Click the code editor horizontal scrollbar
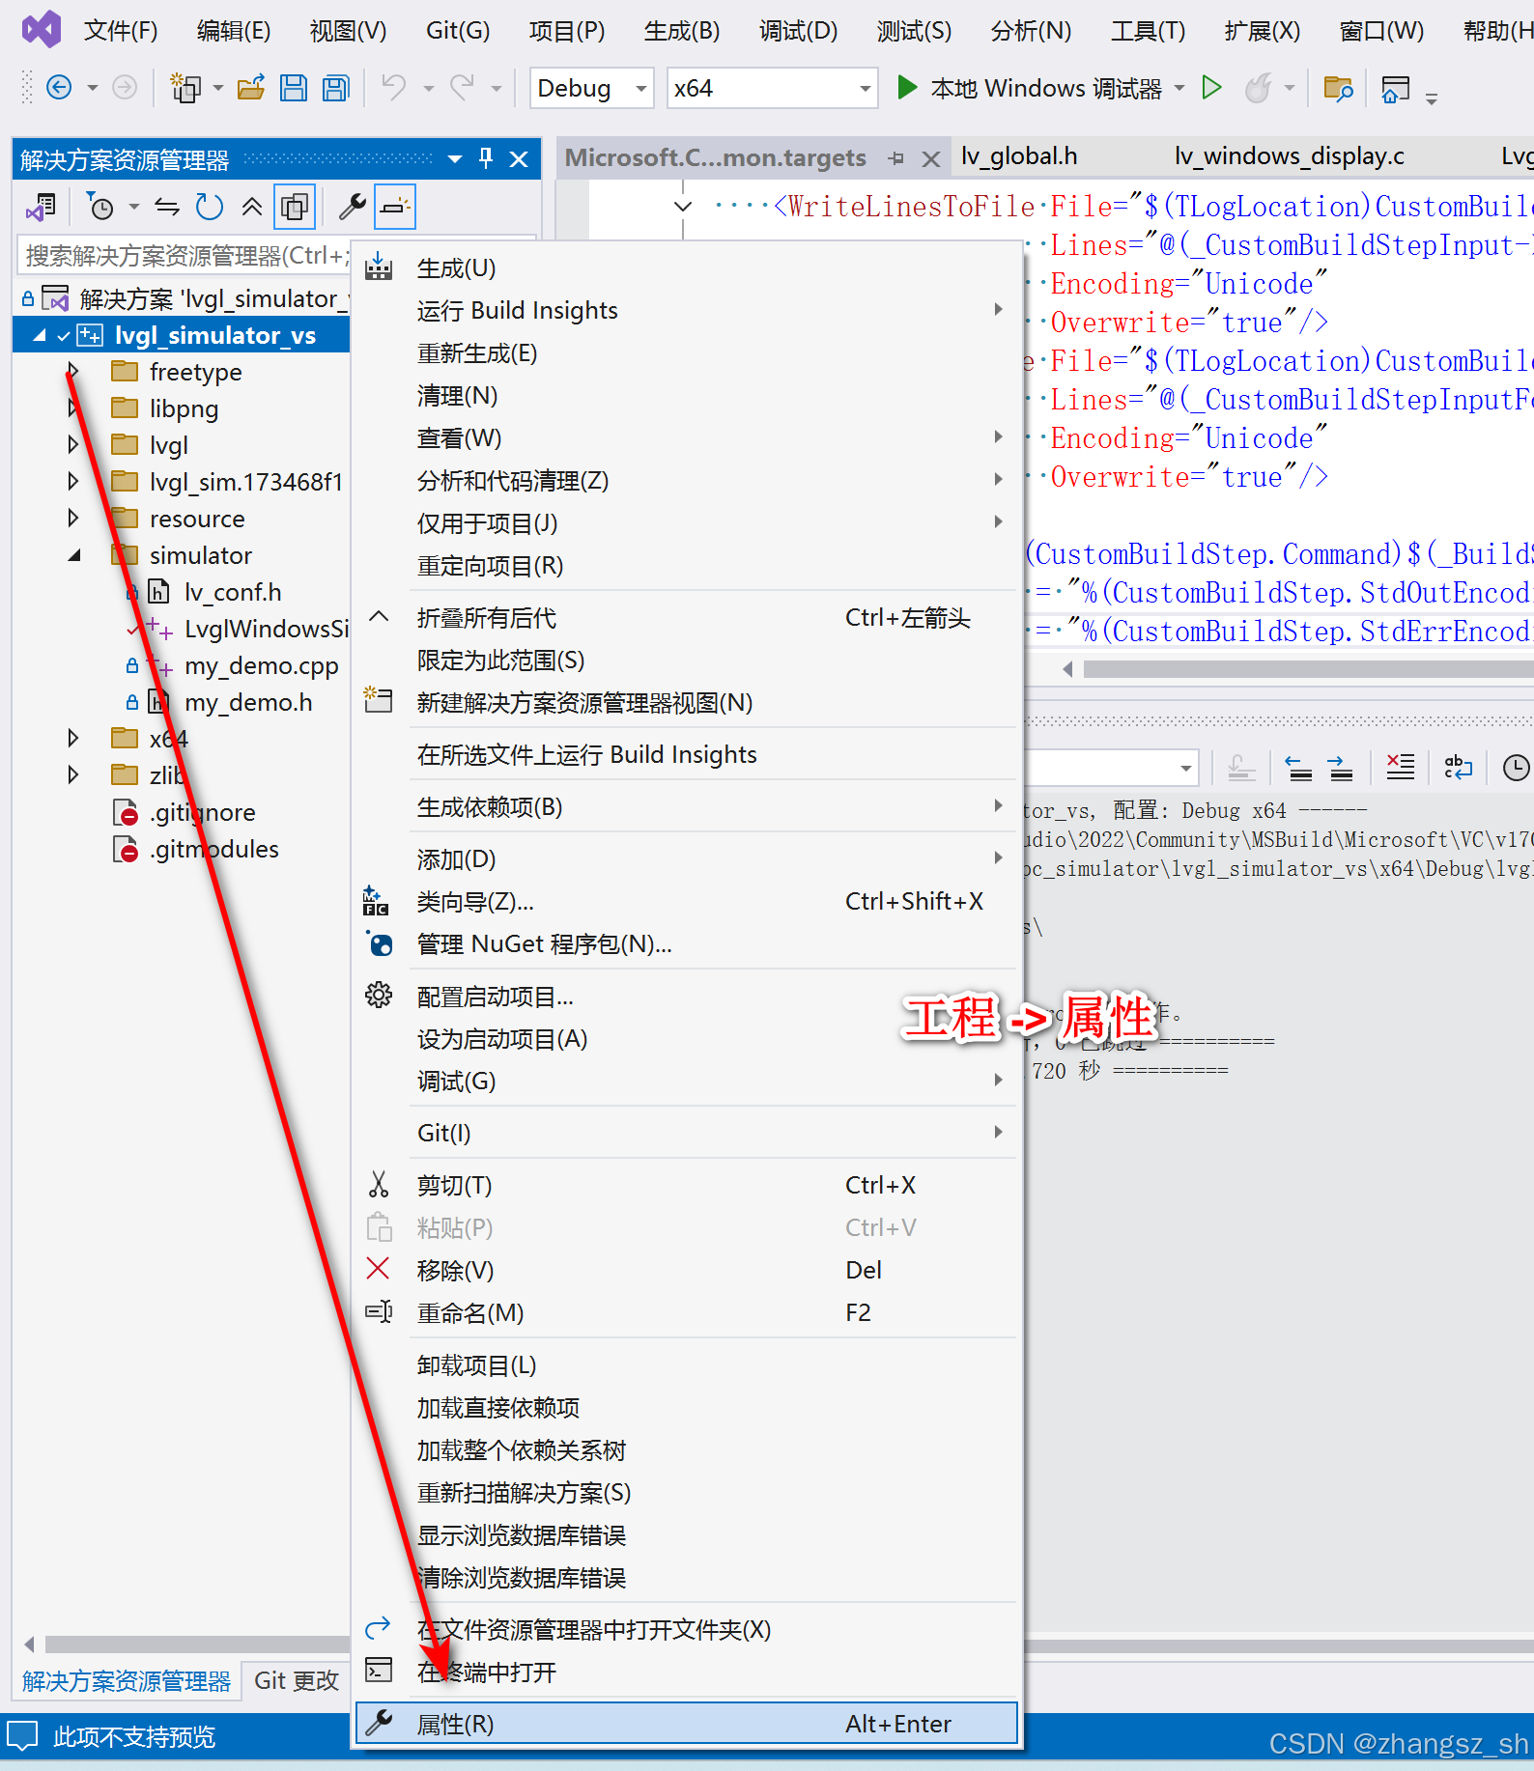Viewport: 1534px width, 1771px height. click(x=1309, y=669)
